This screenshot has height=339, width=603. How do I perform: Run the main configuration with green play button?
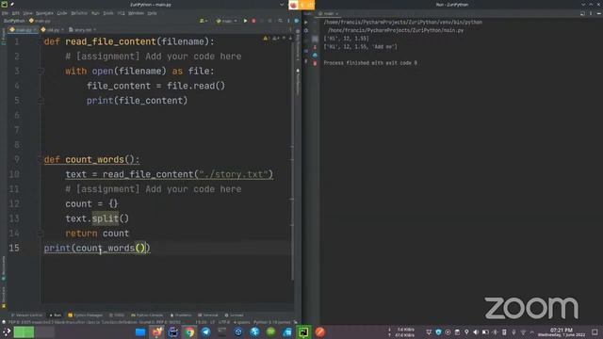coord(245,21)
